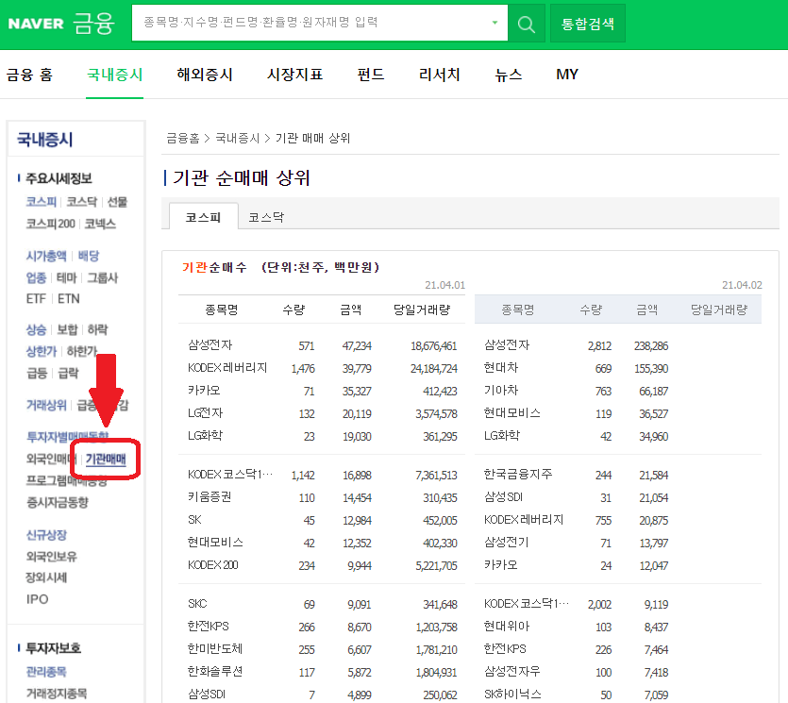Click LG전자 in the 21.04.01 table
788x703 pixels.
(x=205, y=413)
